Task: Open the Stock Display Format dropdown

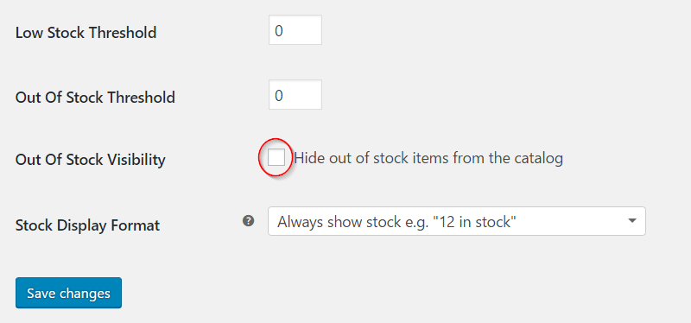Action: point(457,221)
